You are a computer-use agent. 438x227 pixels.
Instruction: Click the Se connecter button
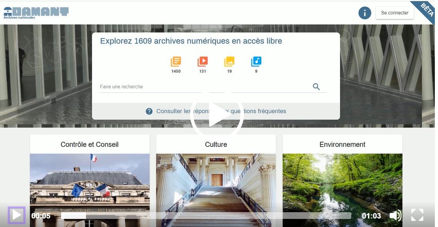point(394,13)
